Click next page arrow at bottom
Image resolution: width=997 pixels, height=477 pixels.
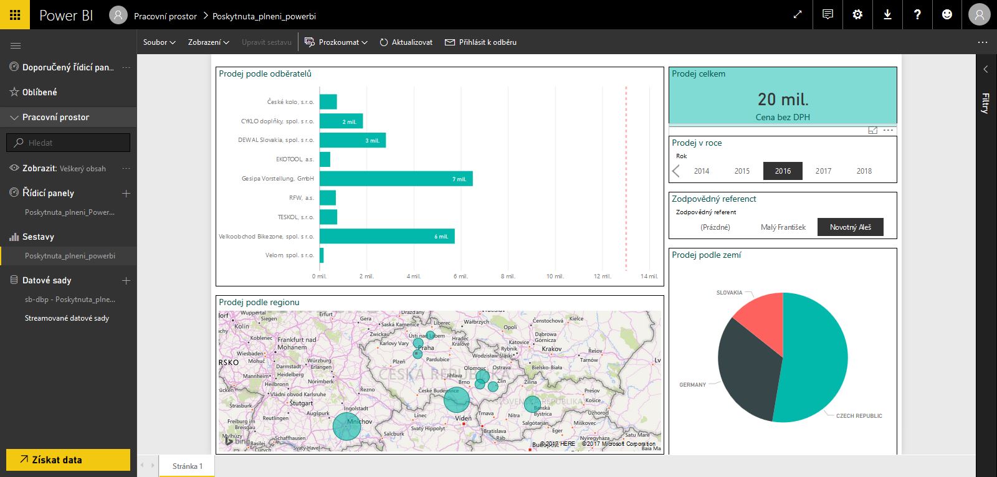(153, 465)
